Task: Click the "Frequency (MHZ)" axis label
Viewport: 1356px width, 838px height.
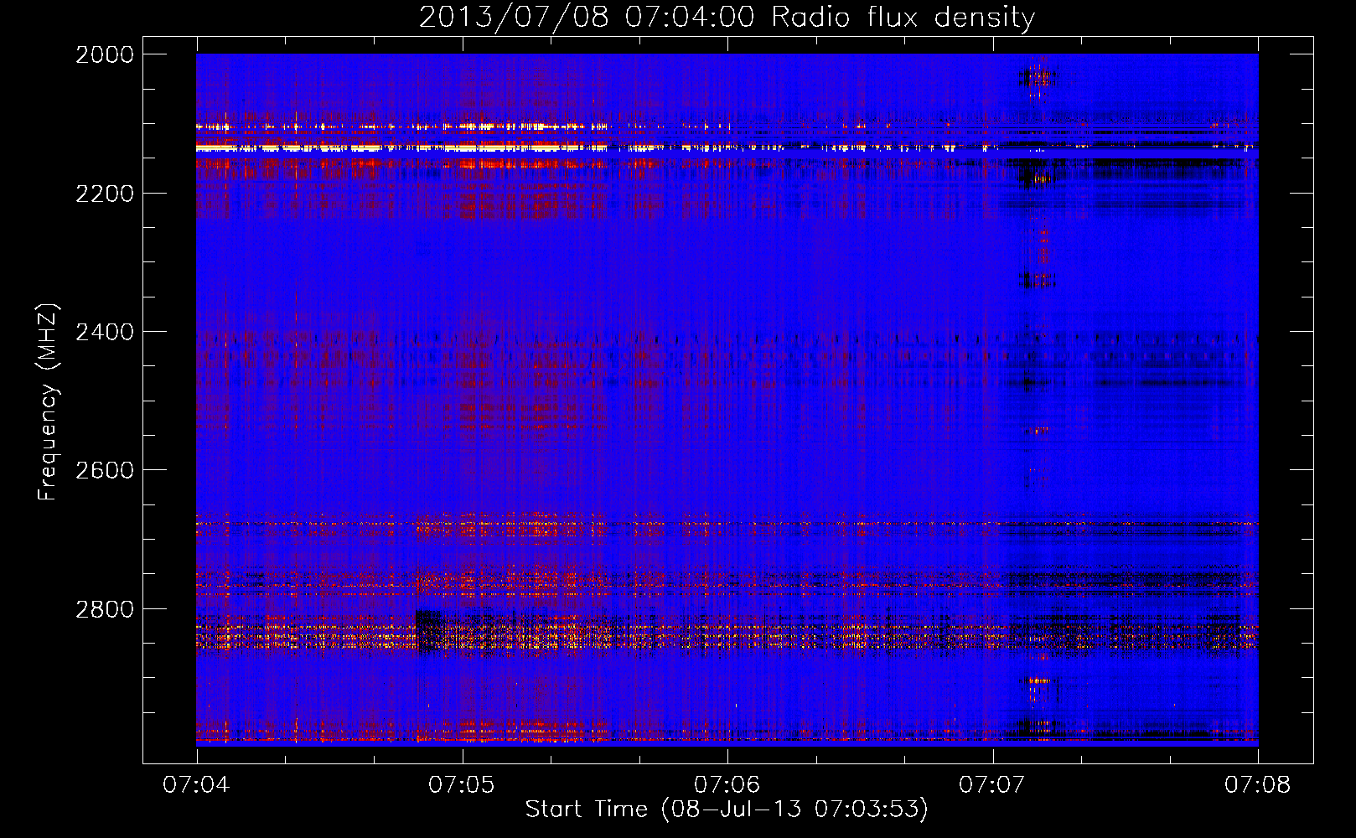Action: pos(48,402)
